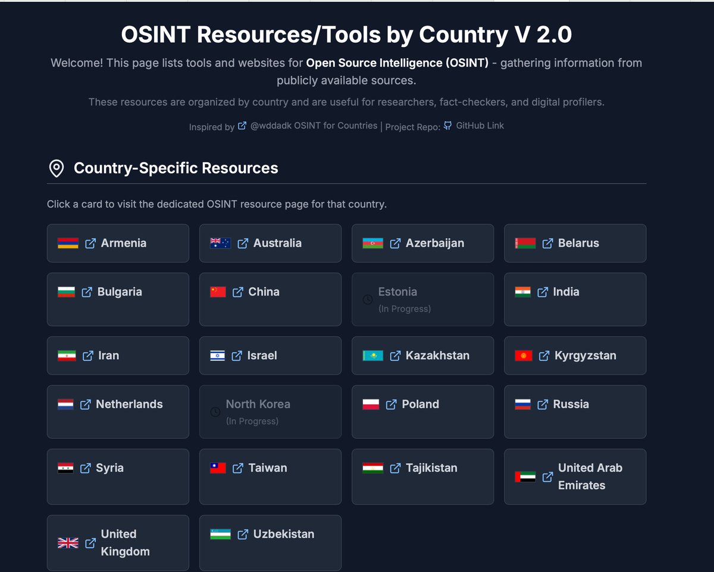
Task: Visit the Russia OSINT page
Action: (575, 411)
